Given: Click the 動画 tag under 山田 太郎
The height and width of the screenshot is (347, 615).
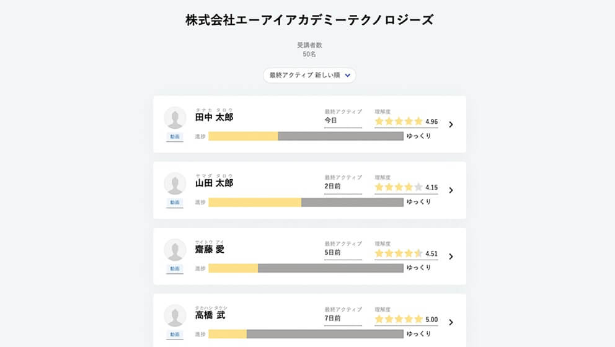Looking at the screenshot, I should (175, 203).
